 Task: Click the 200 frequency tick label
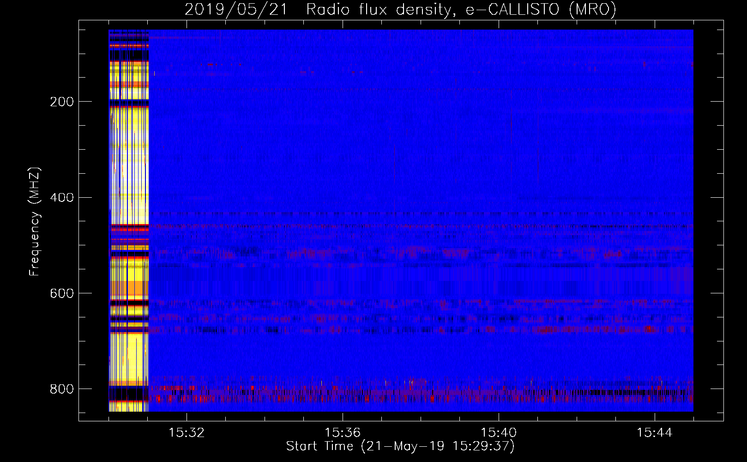[62, 102]
